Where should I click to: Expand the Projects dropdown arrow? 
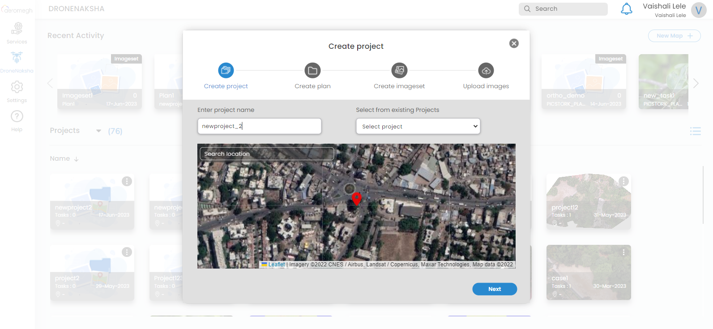pos(98,131)
